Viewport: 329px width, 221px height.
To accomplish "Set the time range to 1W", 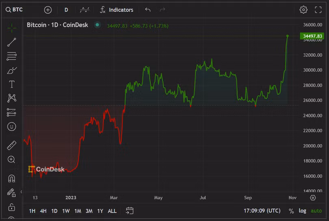I will tap(66, 211).
